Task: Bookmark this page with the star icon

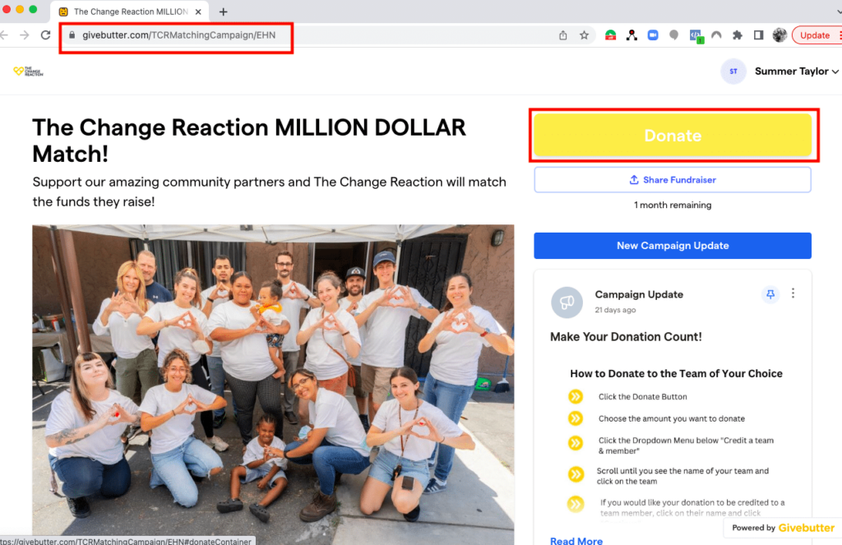Action: click(x=585, y=35)
